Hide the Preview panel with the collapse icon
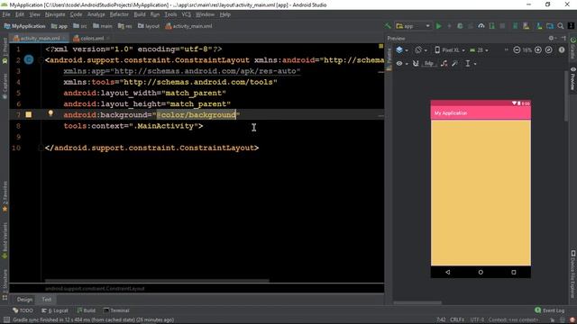Viewport: 577px width, 324px height. pyautogui.click(x=563, y=38)
